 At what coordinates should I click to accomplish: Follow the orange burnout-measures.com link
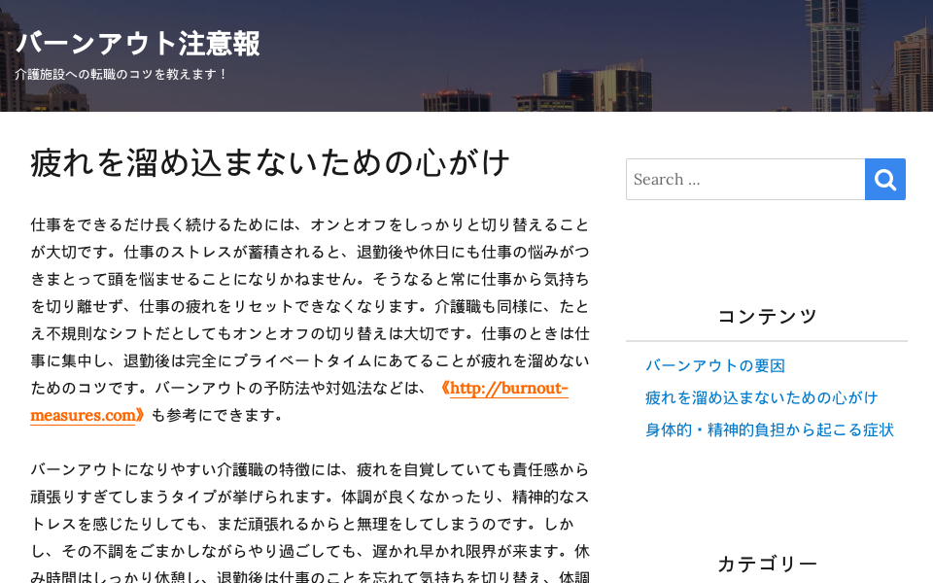point(507,389)
